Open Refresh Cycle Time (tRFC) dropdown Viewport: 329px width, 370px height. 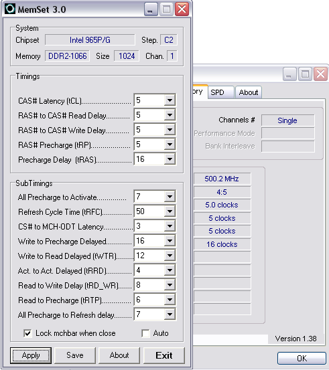(170, 211)
